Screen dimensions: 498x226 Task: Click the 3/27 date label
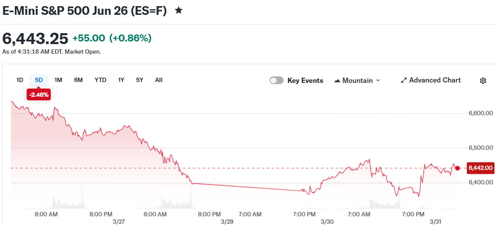(119, 222)
